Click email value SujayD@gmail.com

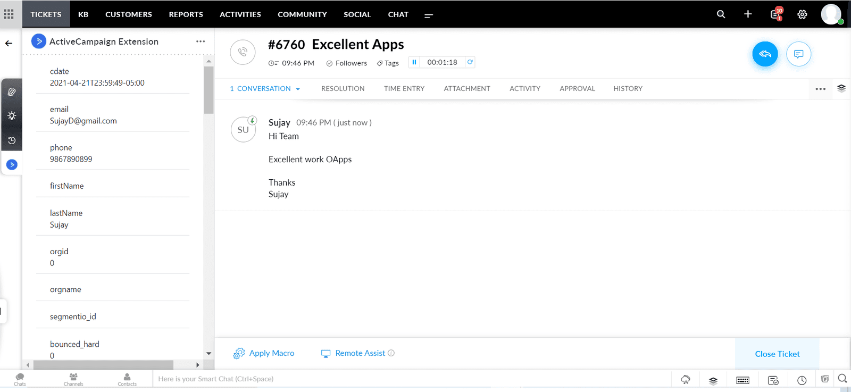(x=84, y=121)
